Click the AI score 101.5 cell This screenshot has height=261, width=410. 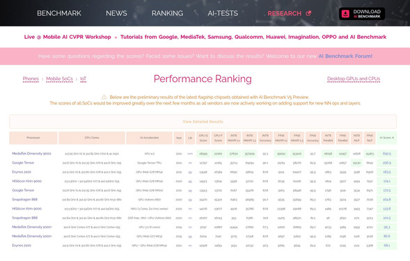pyautogui.click(x=387, y=218)
